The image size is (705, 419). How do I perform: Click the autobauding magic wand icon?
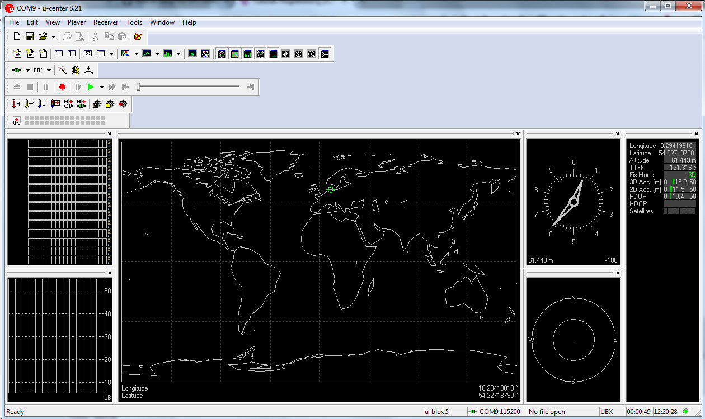pyautogui.click(x=63, y=70)
